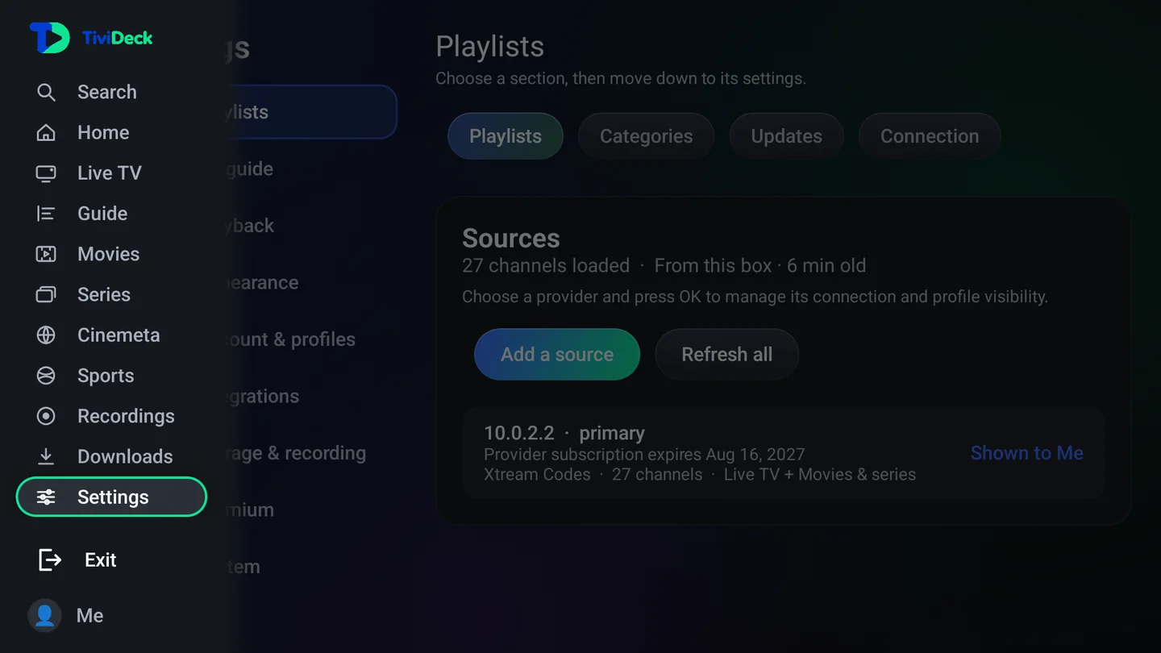1161x653 pixels.
Task: Open Cinemeta via globe icon
Action: click(46, 335)
